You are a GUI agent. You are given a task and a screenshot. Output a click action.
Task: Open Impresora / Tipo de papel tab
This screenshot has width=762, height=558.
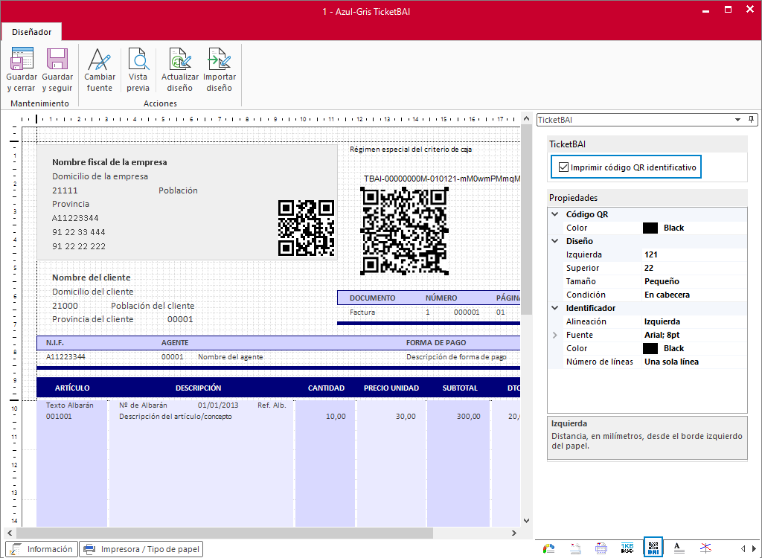[x=141, y=549]
